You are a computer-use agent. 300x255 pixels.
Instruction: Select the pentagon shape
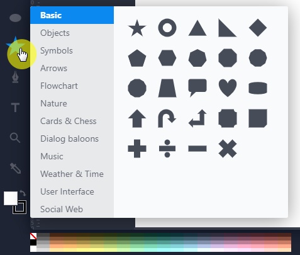click(x=137, y=58)
